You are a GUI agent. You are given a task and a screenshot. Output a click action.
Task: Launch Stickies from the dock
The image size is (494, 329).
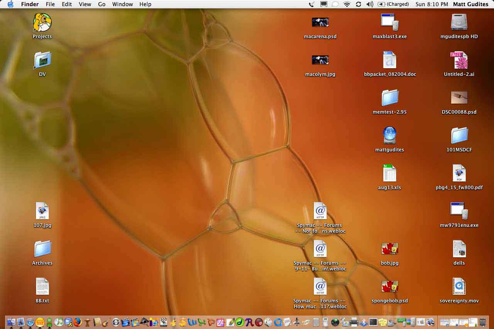(x=383, y=322)
